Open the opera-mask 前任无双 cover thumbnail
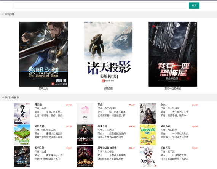The height and width of the screenshot is (169, 217). click(148, 156)
